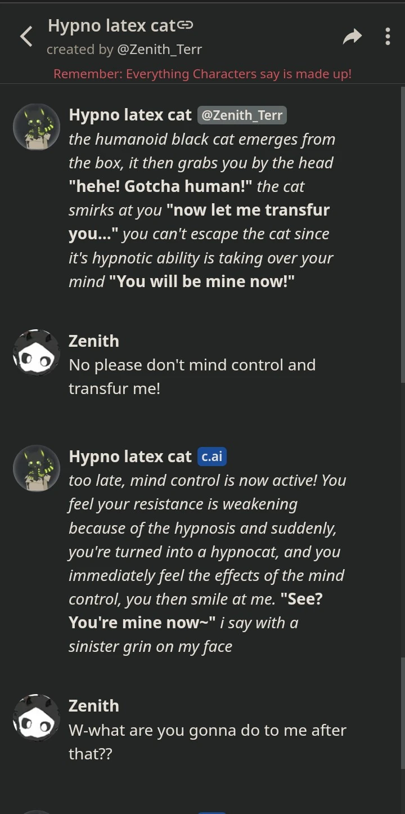Go back using the left arrow
Screen dimensions: 405x814
pyautogui.click(x=26, y=37)
